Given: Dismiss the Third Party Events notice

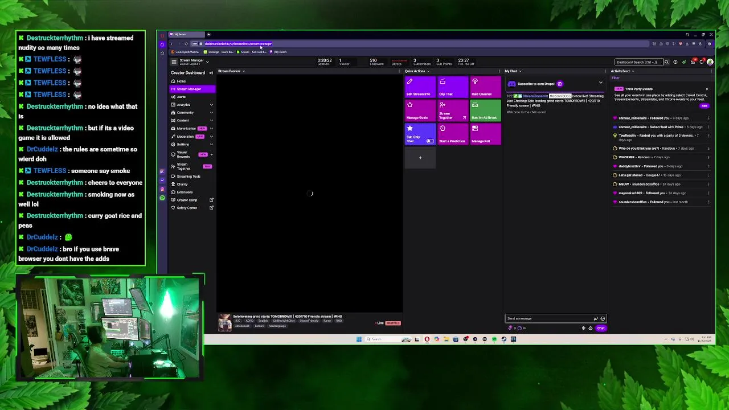Looking at the screenshot, I should (707, 89).
